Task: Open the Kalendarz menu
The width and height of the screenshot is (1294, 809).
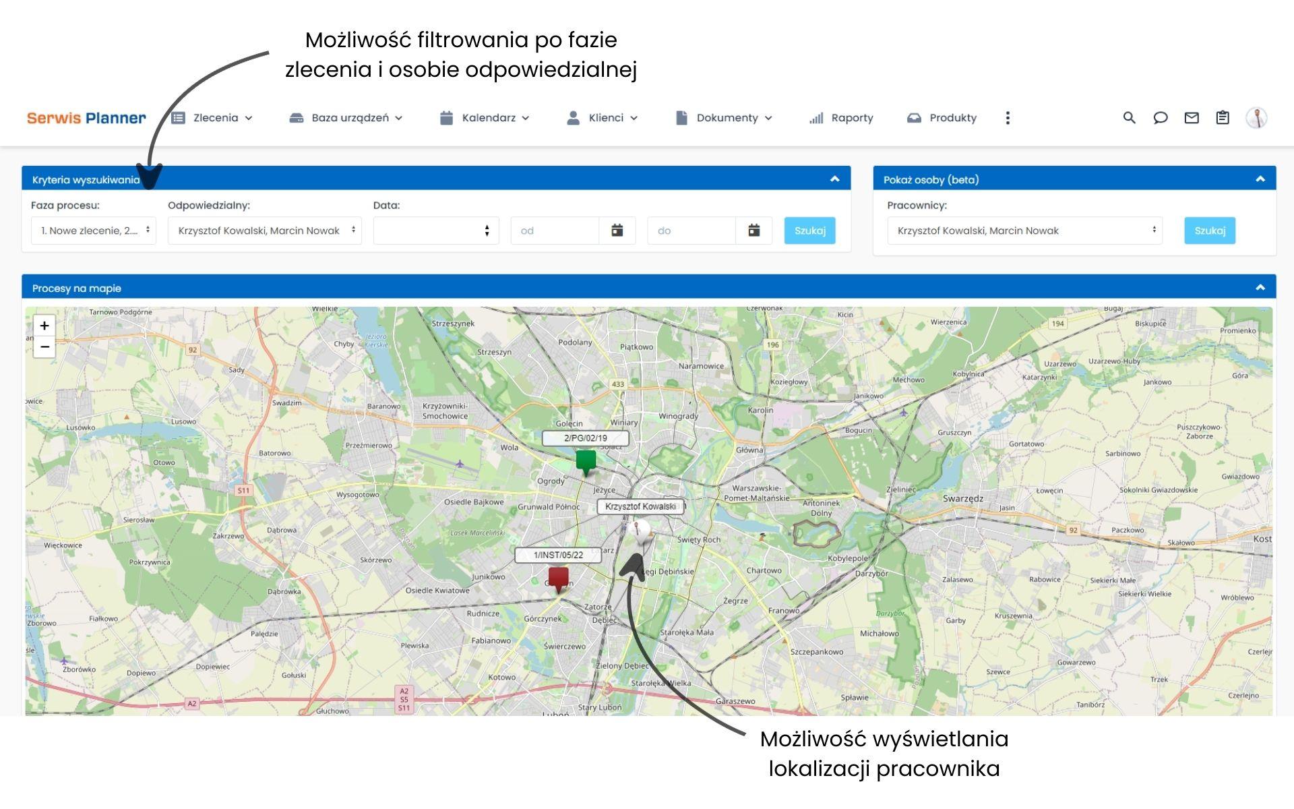Action: 485,118
